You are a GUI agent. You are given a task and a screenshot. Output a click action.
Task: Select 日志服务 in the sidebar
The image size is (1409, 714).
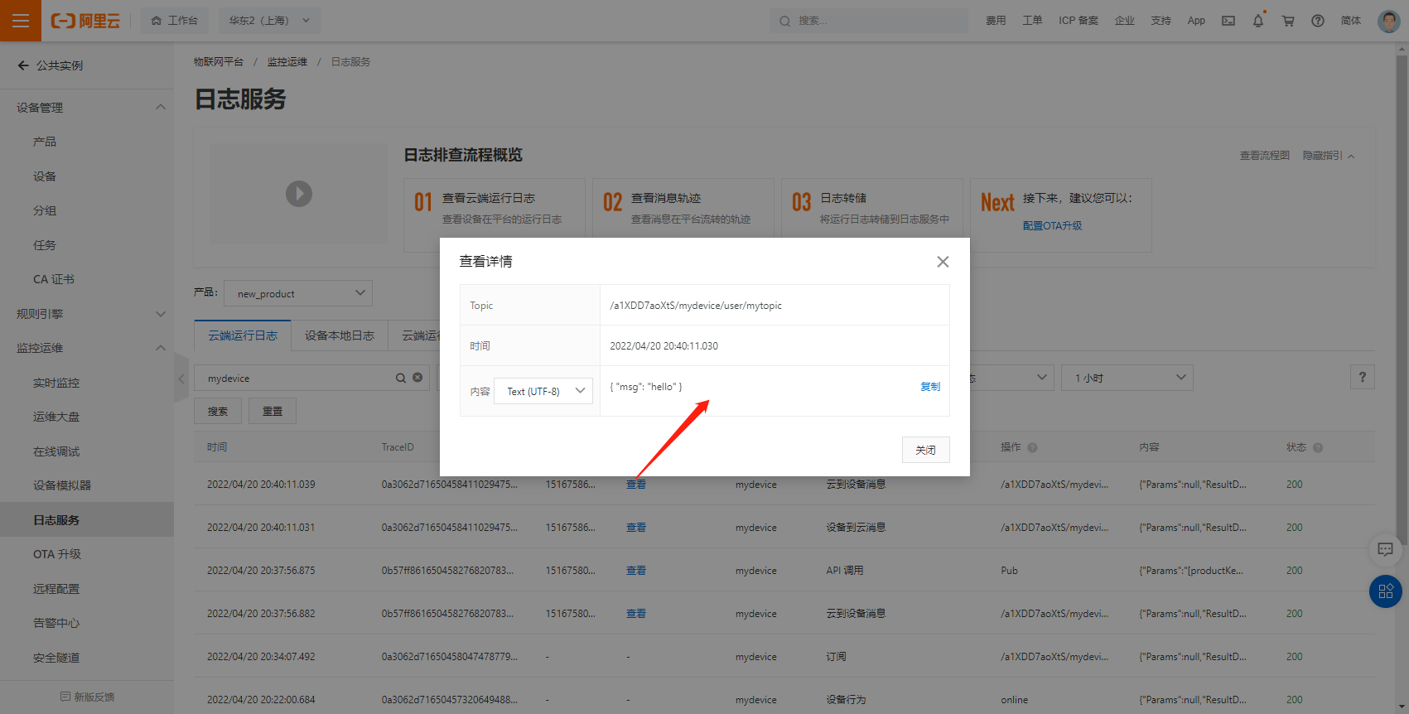coord(87,520)
